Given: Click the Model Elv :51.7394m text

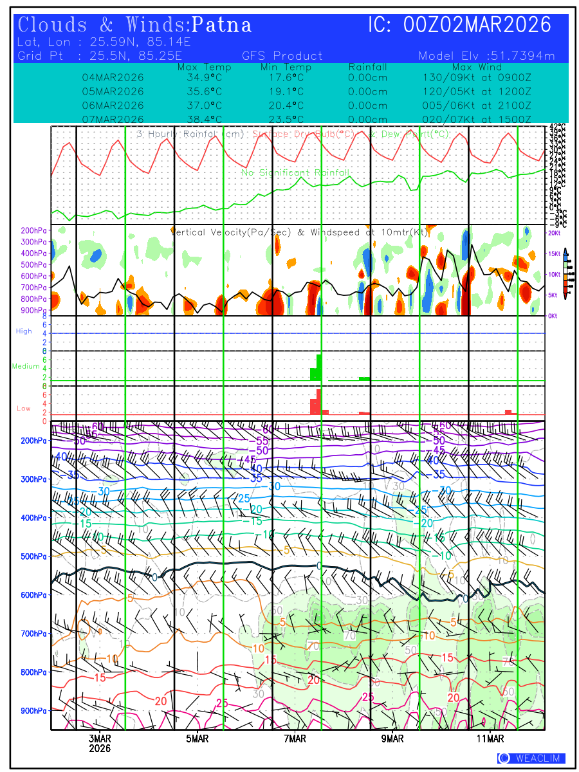Looking at the screenshot, I should coord(486,56).
